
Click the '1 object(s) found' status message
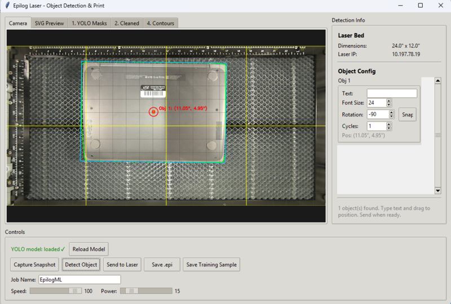[x=384, y=211]
